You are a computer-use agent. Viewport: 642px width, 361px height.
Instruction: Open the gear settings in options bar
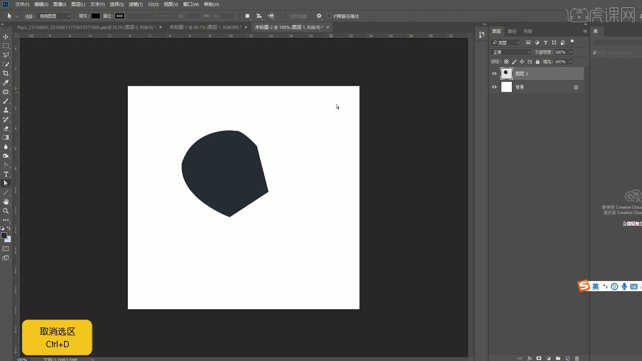(x=319, y=16)
